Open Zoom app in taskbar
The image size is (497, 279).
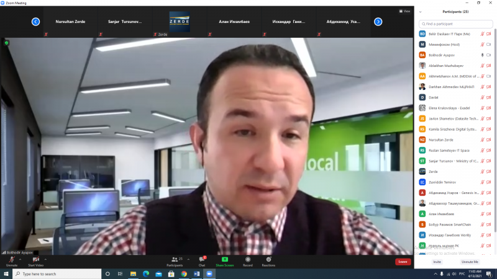coord(209,274)
